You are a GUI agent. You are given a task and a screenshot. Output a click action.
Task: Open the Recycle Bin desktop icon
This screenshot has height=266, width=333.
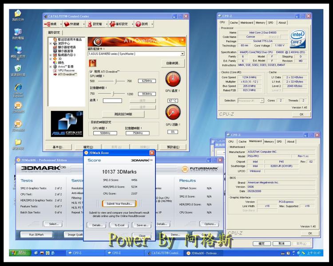tap(18, 71)
